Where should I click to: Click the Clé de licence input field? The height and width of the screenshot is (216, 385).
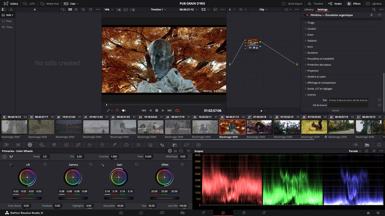[348, 105]
